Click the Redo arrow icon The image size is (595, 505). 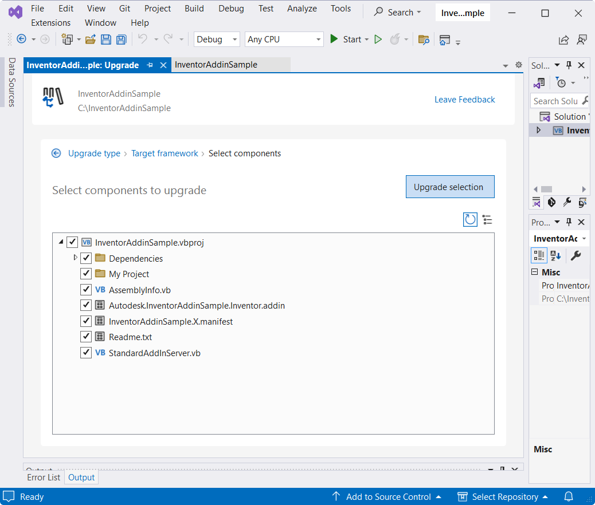(x=168, y=39)
